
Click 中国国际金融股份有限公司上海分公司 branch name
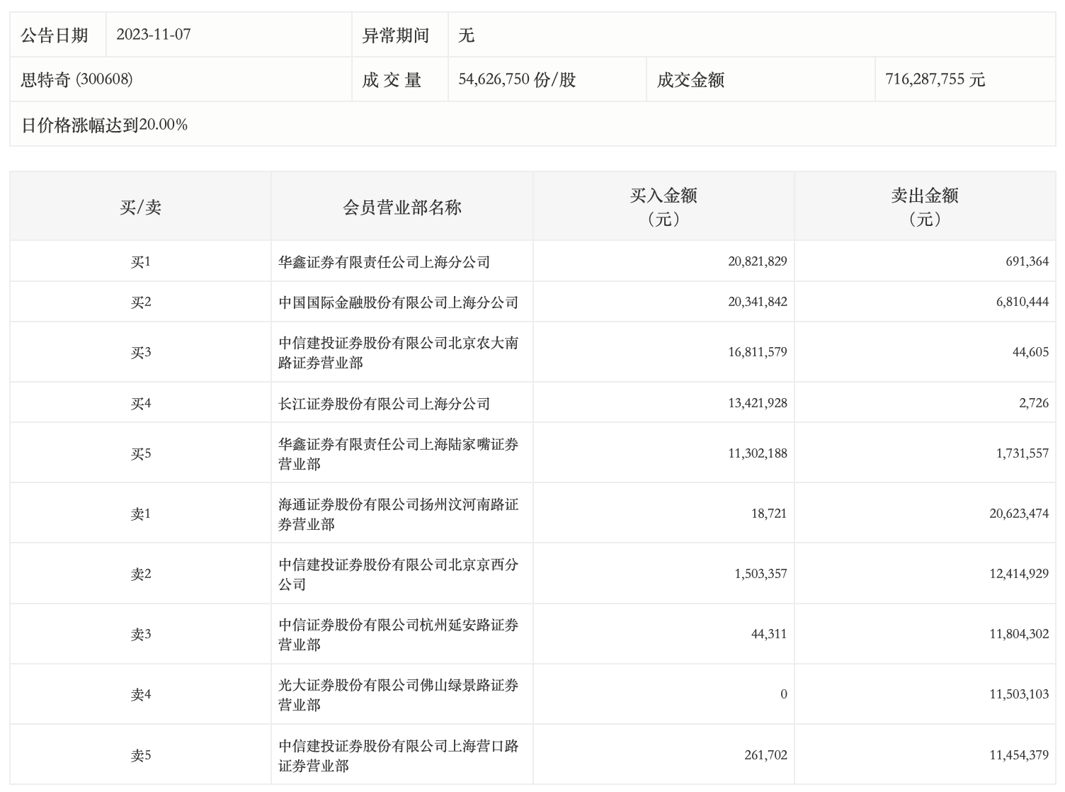pos(399,302)
